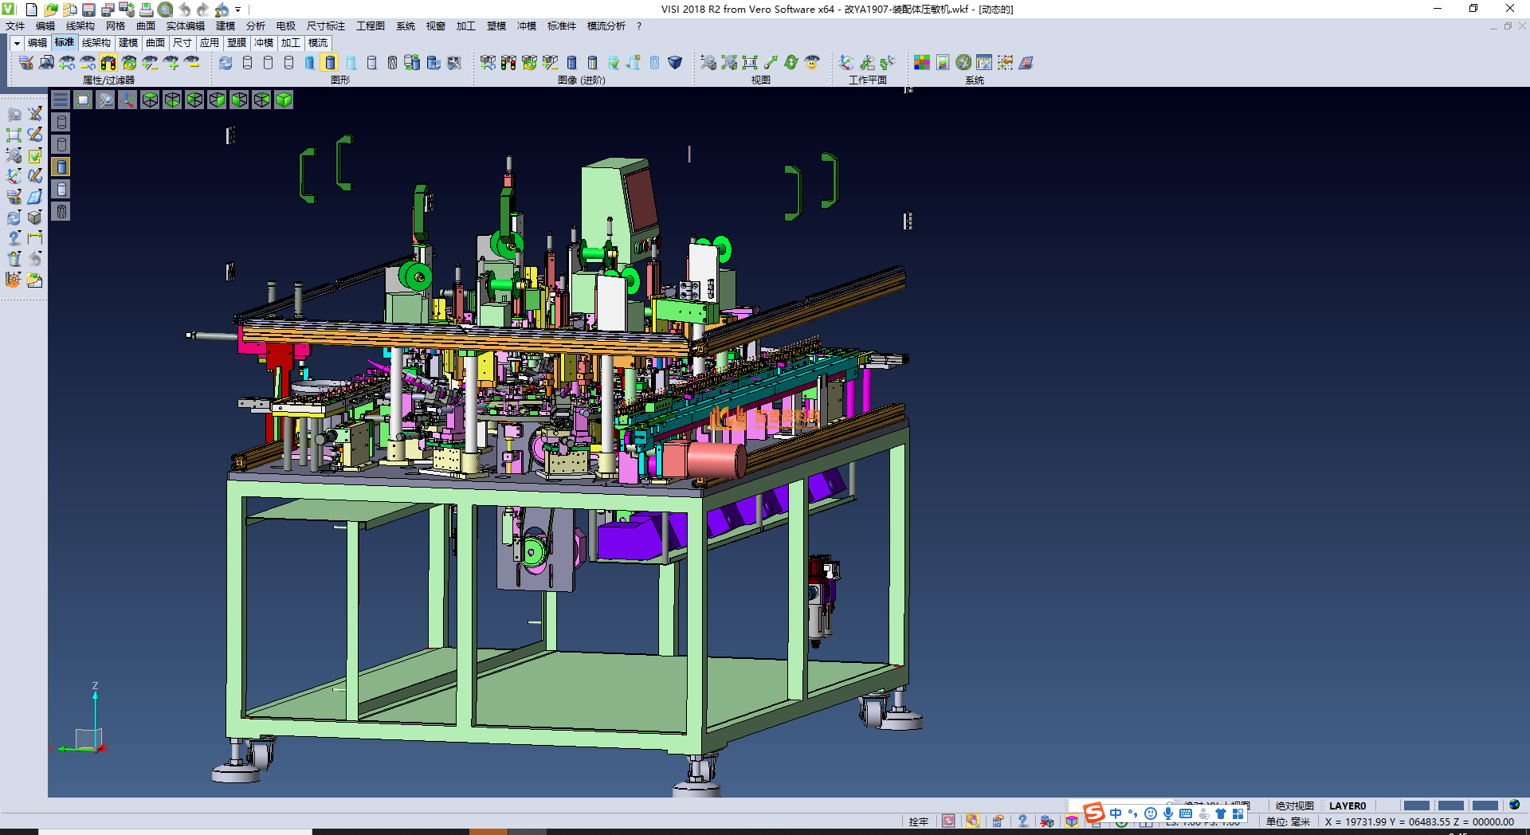Click the Save file icon in quick access
This screenshot has height=835, width=1530.
point(88,10)
